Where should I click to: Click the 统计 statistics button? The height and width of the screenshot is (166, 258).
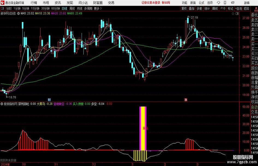pos(207,8)
